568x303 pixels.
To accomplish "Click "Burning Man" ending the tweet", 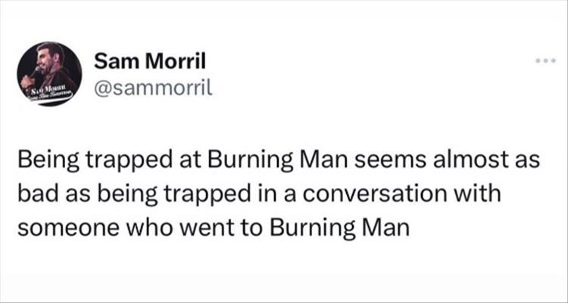I will (x=340, y=227).
